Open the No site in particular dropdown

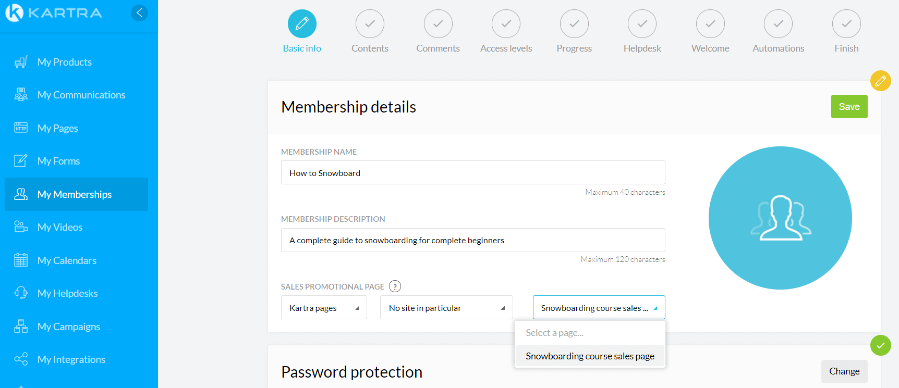pyautogui.click(x=446, y=308)
